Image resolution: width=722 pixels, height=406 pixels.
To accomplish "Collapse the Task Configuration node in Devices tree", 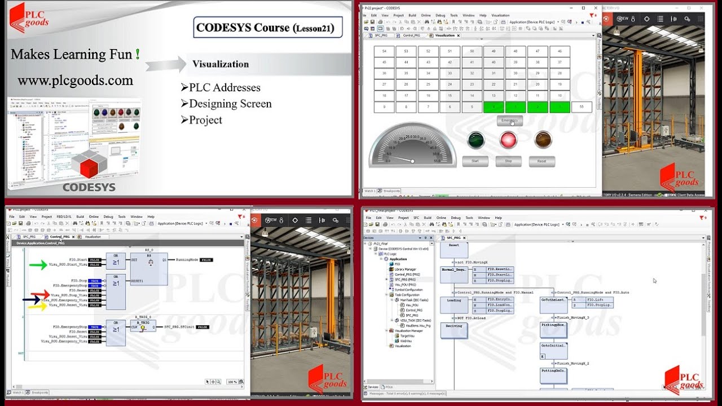I will pyautogui.click(x=386, y=295).
